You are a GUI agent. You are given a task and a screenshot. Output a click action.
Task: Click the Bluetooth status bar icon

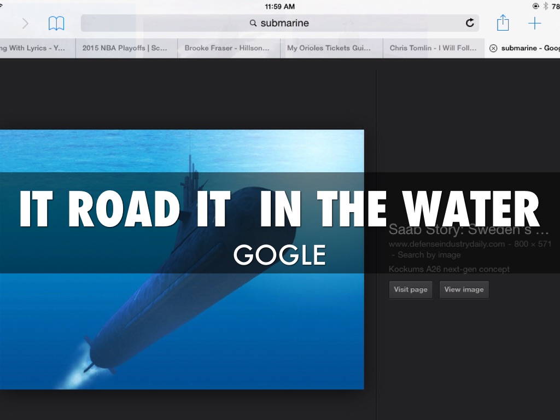tap(545, 6)
